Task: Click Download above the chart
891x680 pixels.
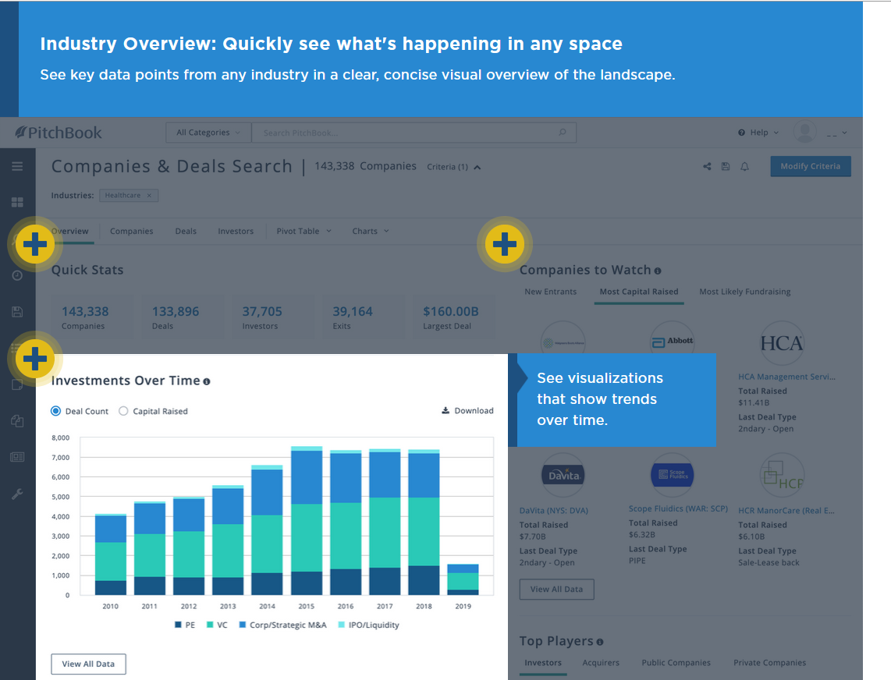Action: tap(467, 411)
